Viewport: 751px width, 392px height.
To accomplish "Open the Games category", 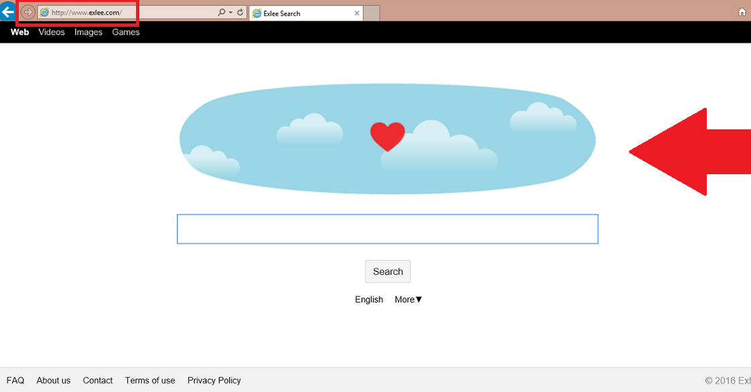I will pos(126,32).
